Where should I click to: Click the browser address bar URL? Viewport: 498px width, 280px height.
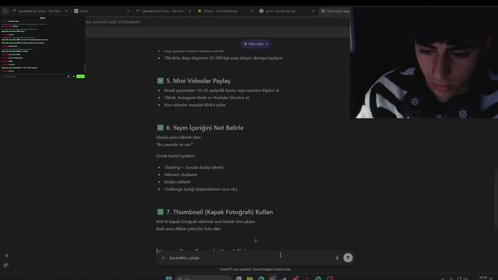(113, 22)
